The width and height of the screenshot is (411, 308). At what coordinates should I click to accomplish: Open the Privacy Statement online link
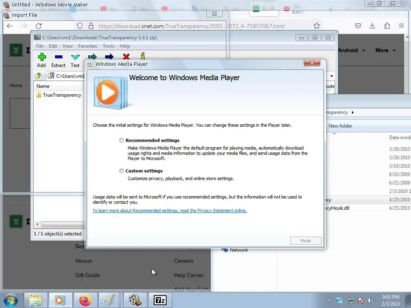170,211
